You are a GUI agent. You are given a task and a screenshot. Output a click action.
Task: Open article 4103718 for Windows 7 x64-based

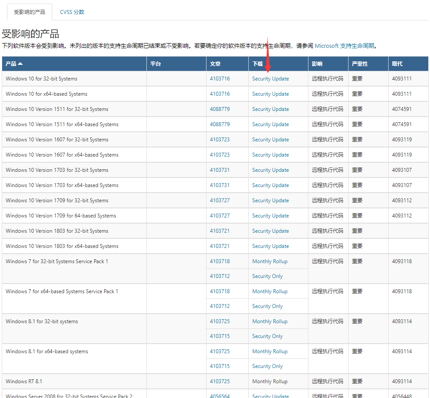tap(220, 291)
